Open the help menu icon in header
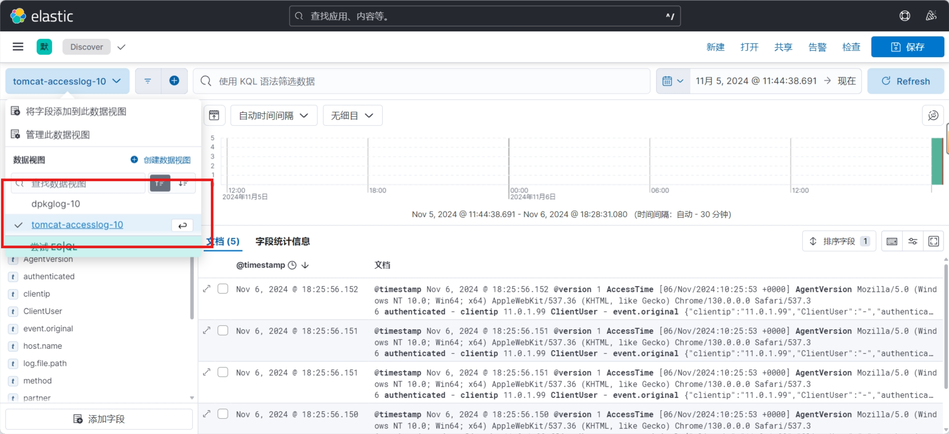 tap(905, 16)
